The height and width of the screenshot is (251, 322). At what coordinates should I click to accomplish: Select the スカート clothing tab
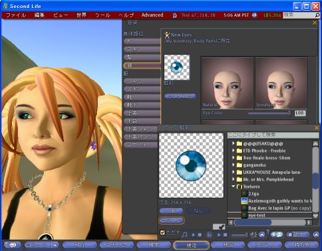tap(141, 145)
